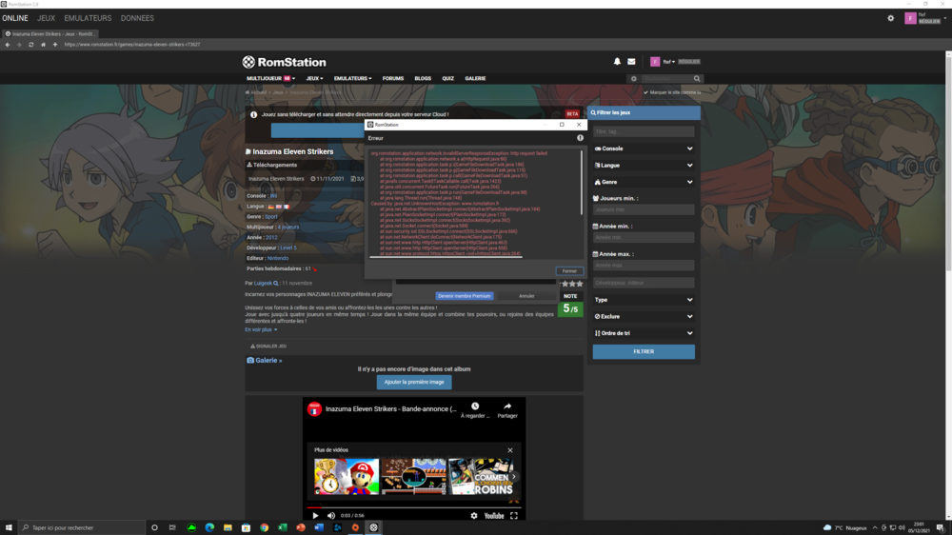The height and width of the screenshot is (535, 952).
Task: Open the GALERIE menu item
Action: 475,78
